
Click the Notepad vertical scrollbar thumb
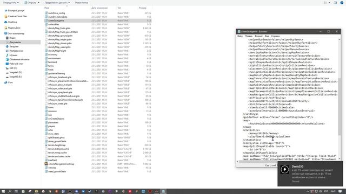pyautogui.click(x=339, y=107)
